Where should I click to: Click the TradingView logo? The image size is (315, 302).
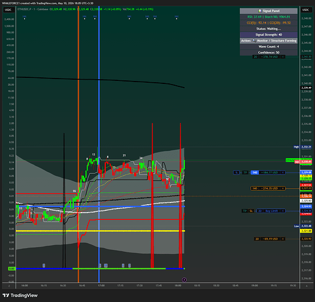tap(20, 295)
